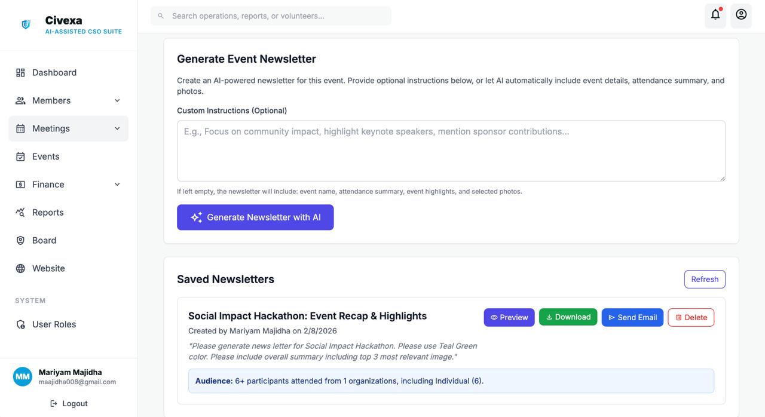This screenshot has width=765, height=417.
Task: Expand the Members submenu chevron
Action: point(117,100)
